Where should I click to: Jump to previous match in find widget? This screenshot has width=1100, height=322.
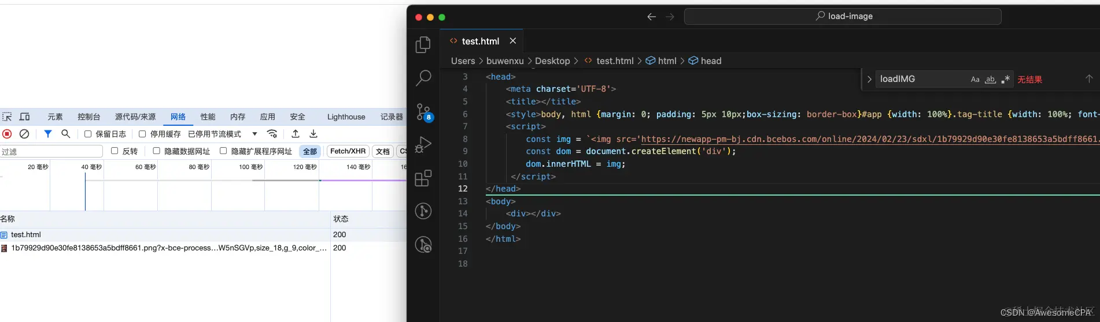[1089, 79]
